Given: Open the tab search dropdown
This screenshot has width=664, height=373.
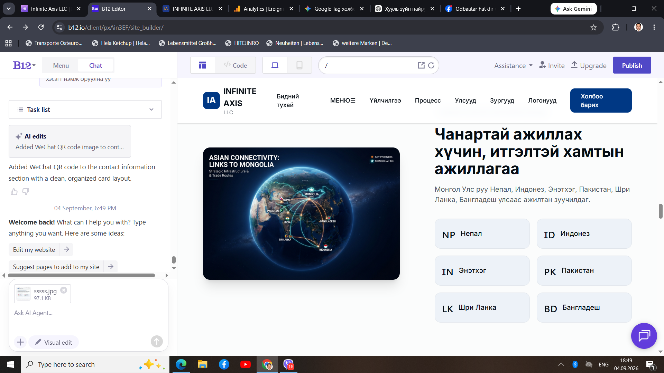Looking at the screenshot, I should 9,9.
